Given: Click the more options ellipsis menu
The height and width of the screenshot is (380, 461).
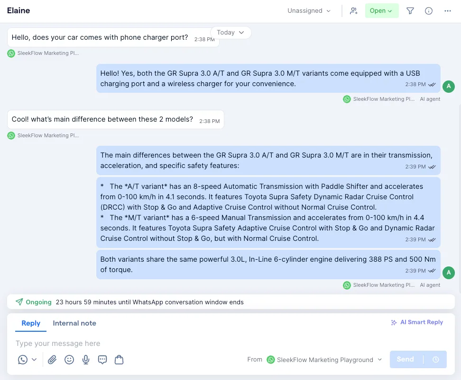Looking at the screenshot, I should click(x=447, y=10).
